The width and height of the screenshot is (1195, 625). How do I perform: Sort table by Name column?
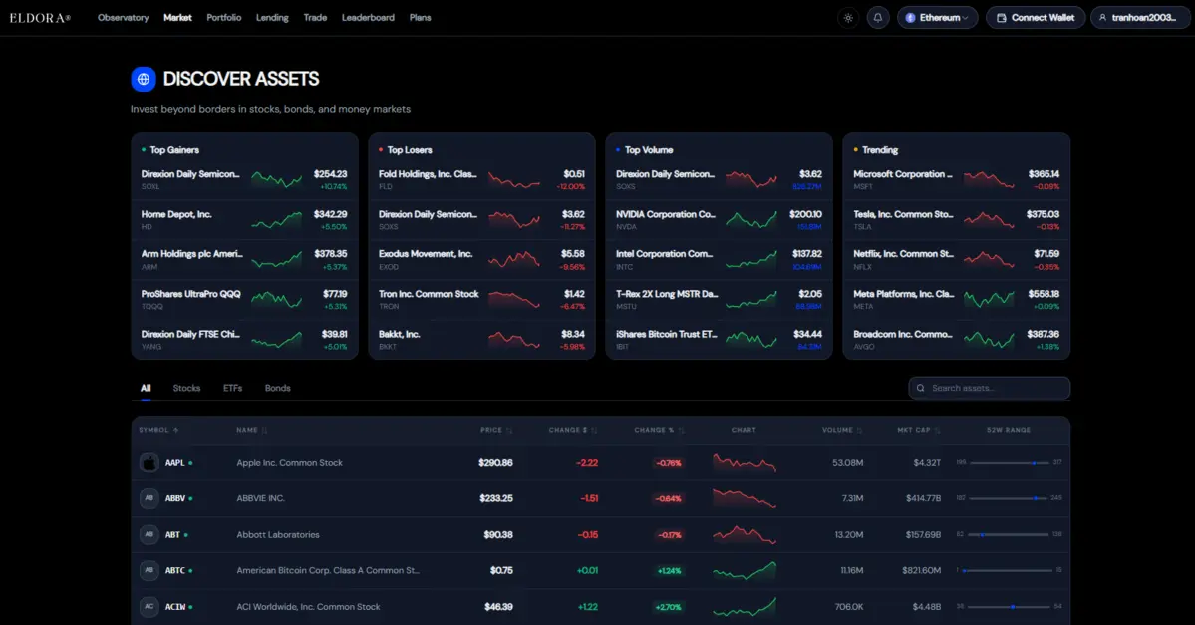coord(251,430)
